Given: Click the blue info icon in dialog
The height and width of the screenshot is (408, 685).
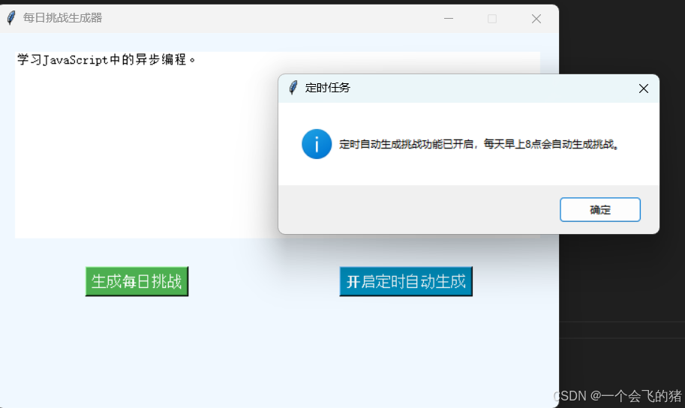Looking at the screenshot, I should [317, 144].
